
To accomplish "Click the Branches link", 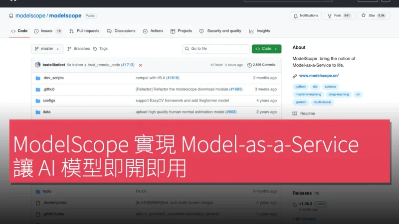I will [79, 48].
